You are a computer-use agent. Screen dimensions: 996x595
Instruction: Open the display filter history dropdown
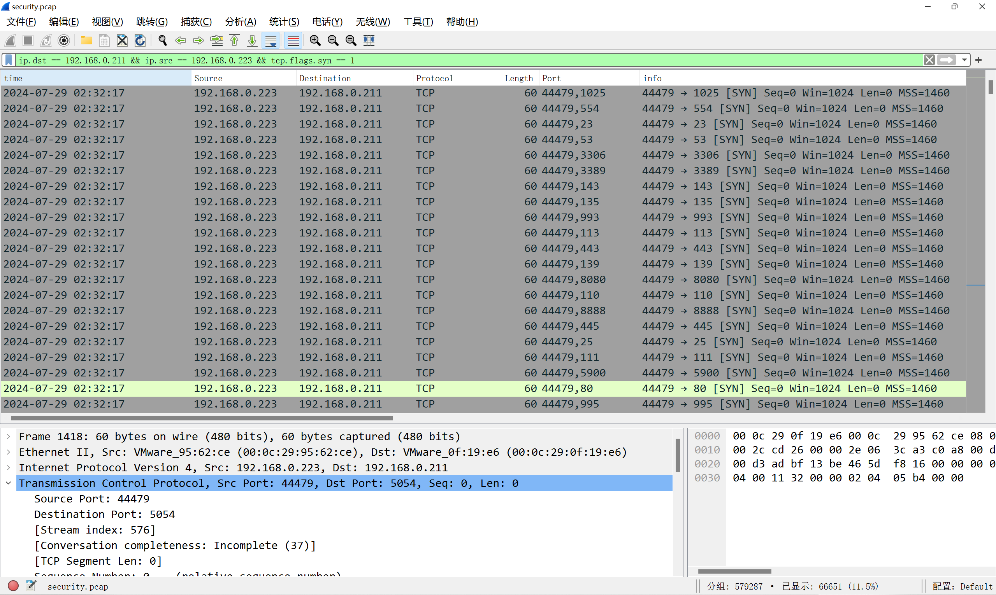964,60
